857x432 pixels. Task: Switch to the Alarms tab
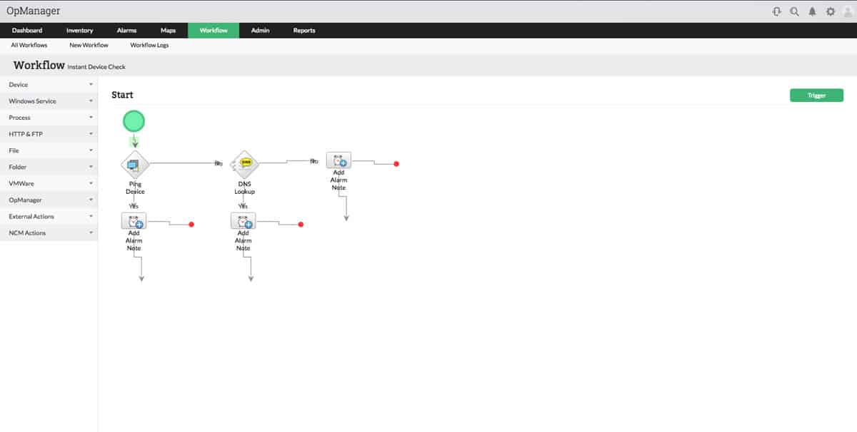point(126,31)
